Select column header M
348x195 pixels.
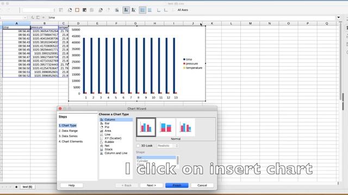tap(250, 23)
